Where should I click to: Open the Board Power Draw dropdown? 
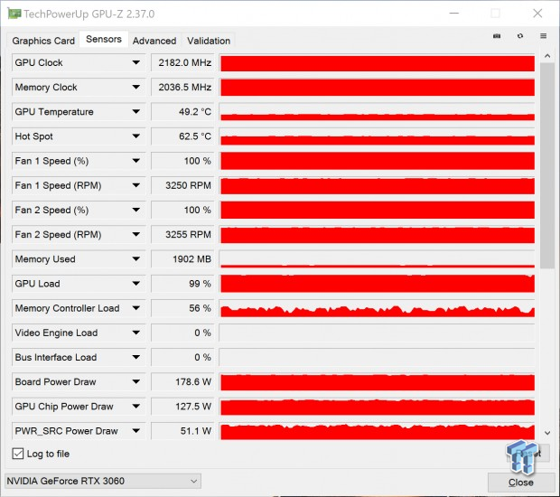pos(135,381)
